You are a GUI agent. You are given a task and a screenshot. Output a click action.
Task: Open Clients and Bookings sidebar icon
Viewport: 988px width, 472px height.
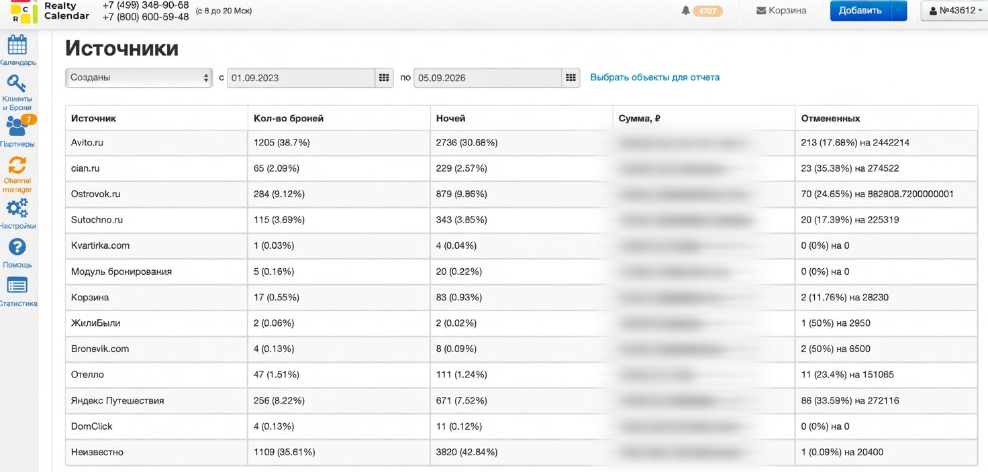(x=17, y=92)
